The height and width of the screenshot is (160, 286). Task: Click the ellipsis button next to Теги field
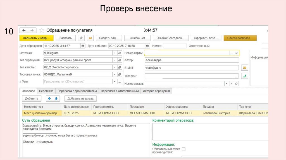click(x=120, y=82)
